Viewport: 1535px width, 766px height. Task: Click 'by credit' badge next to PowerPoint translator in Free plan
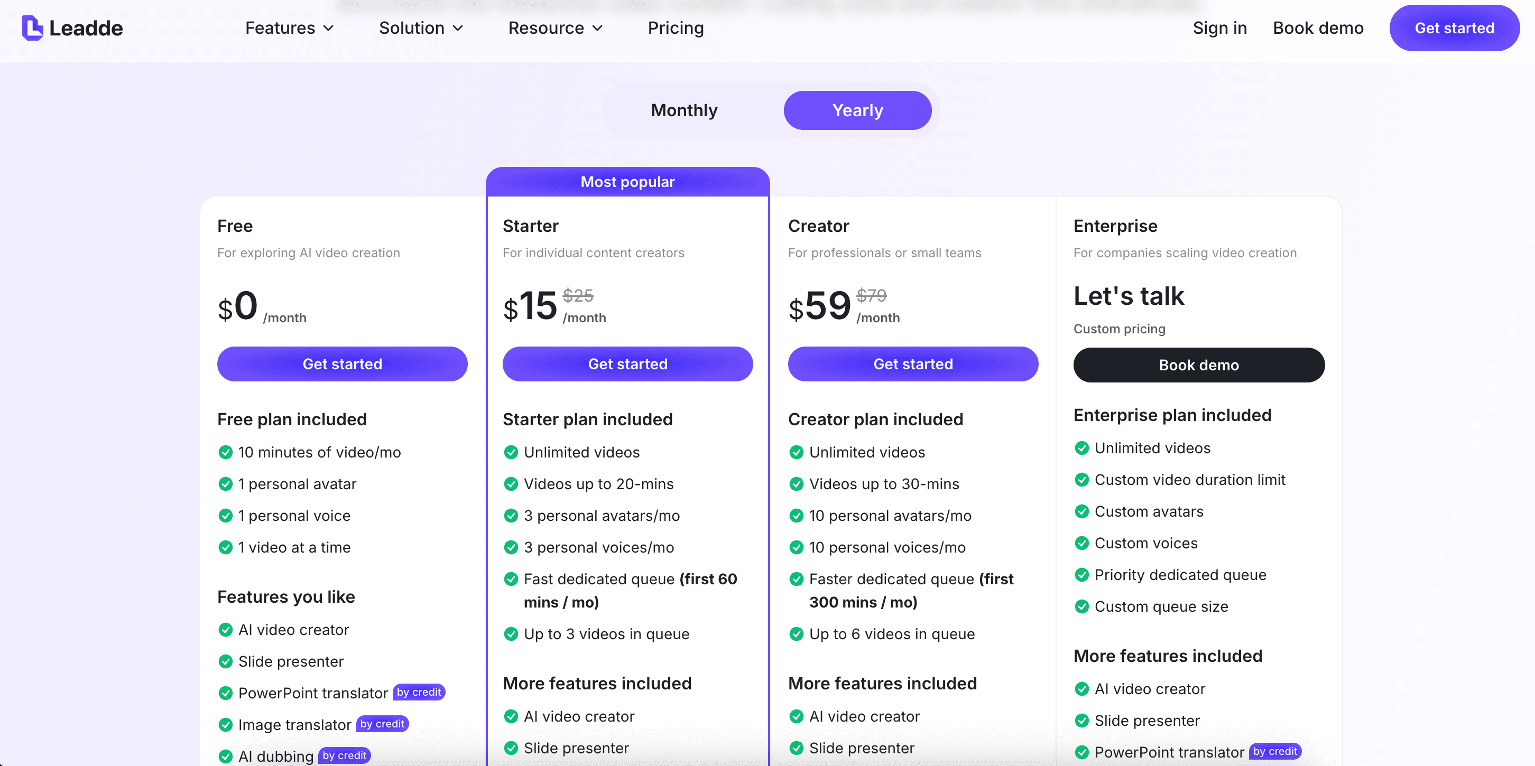coord(419,692)
